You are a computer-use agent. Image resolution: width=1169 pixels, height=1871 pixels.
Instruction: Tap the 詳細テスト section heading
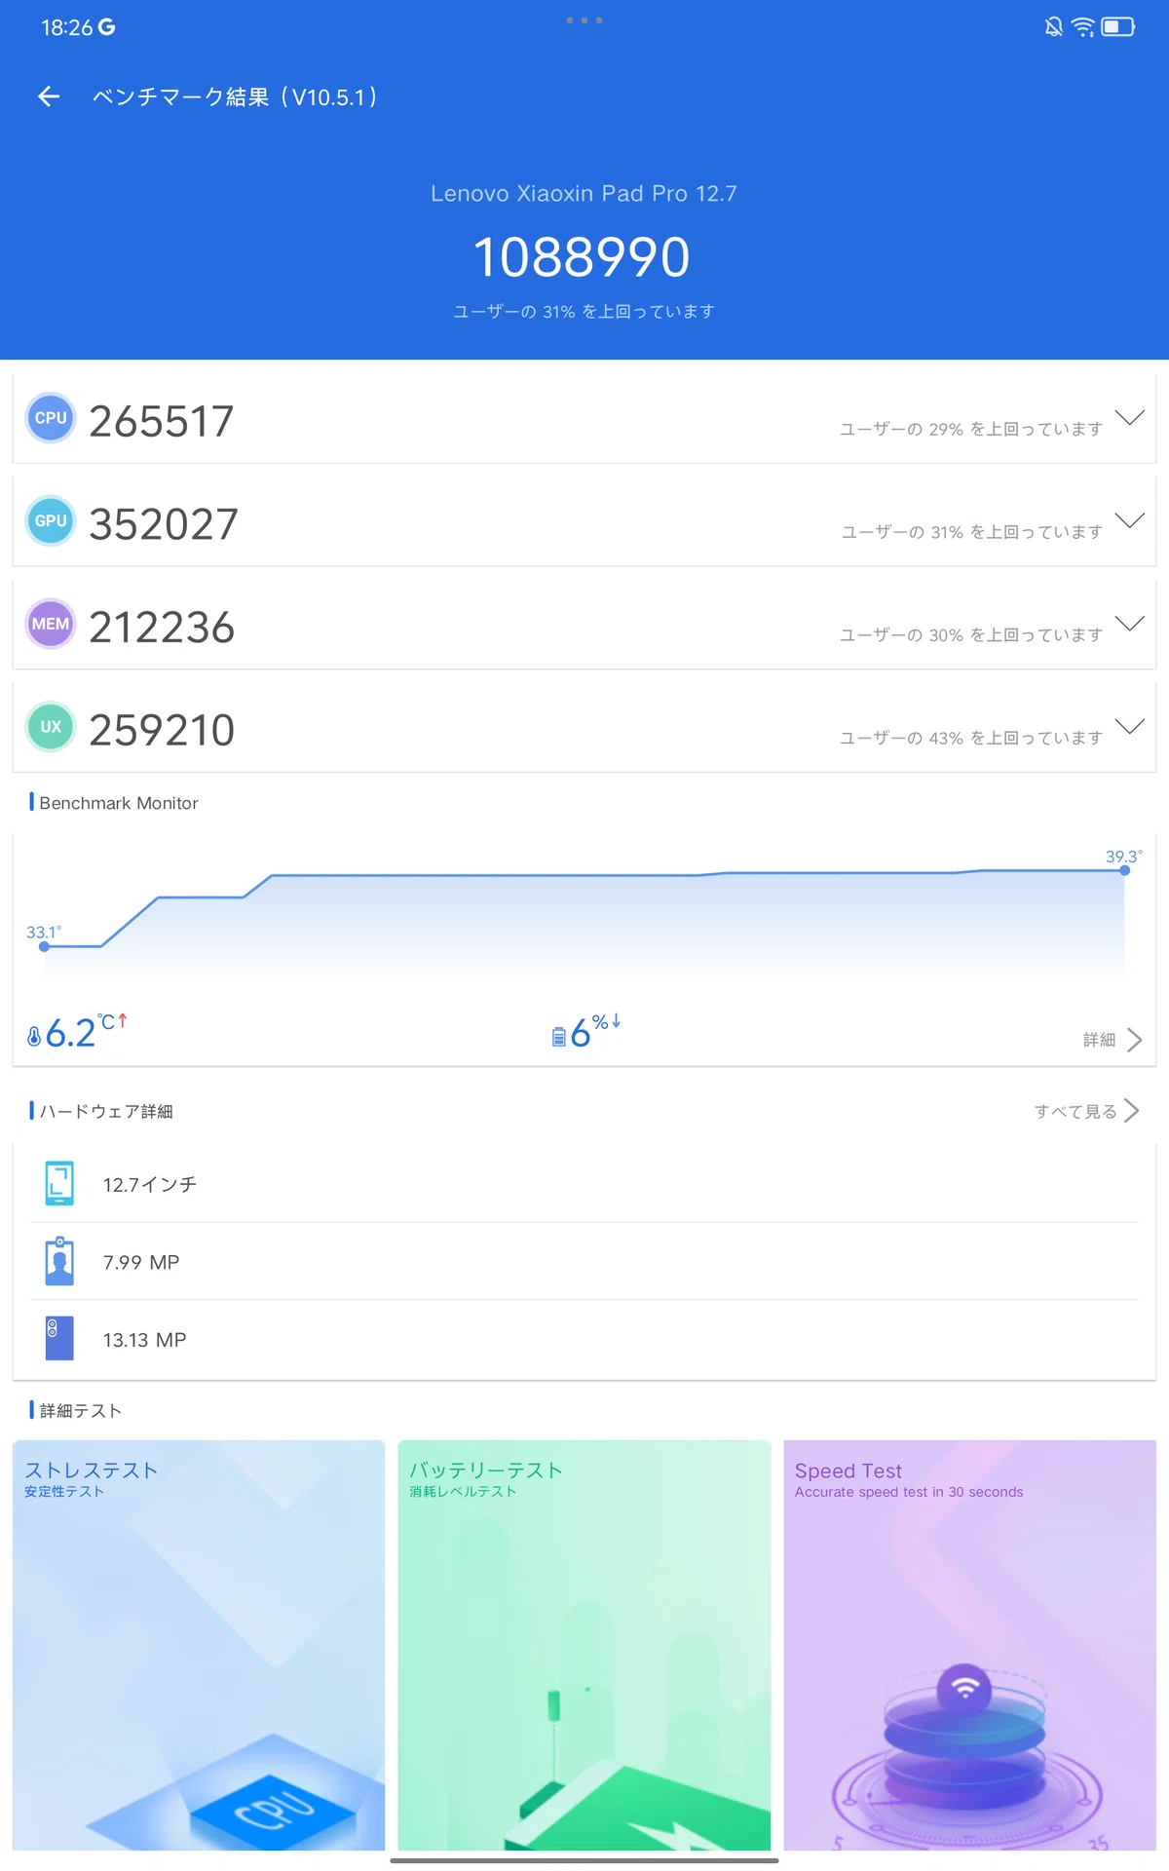coord(81,1410)
